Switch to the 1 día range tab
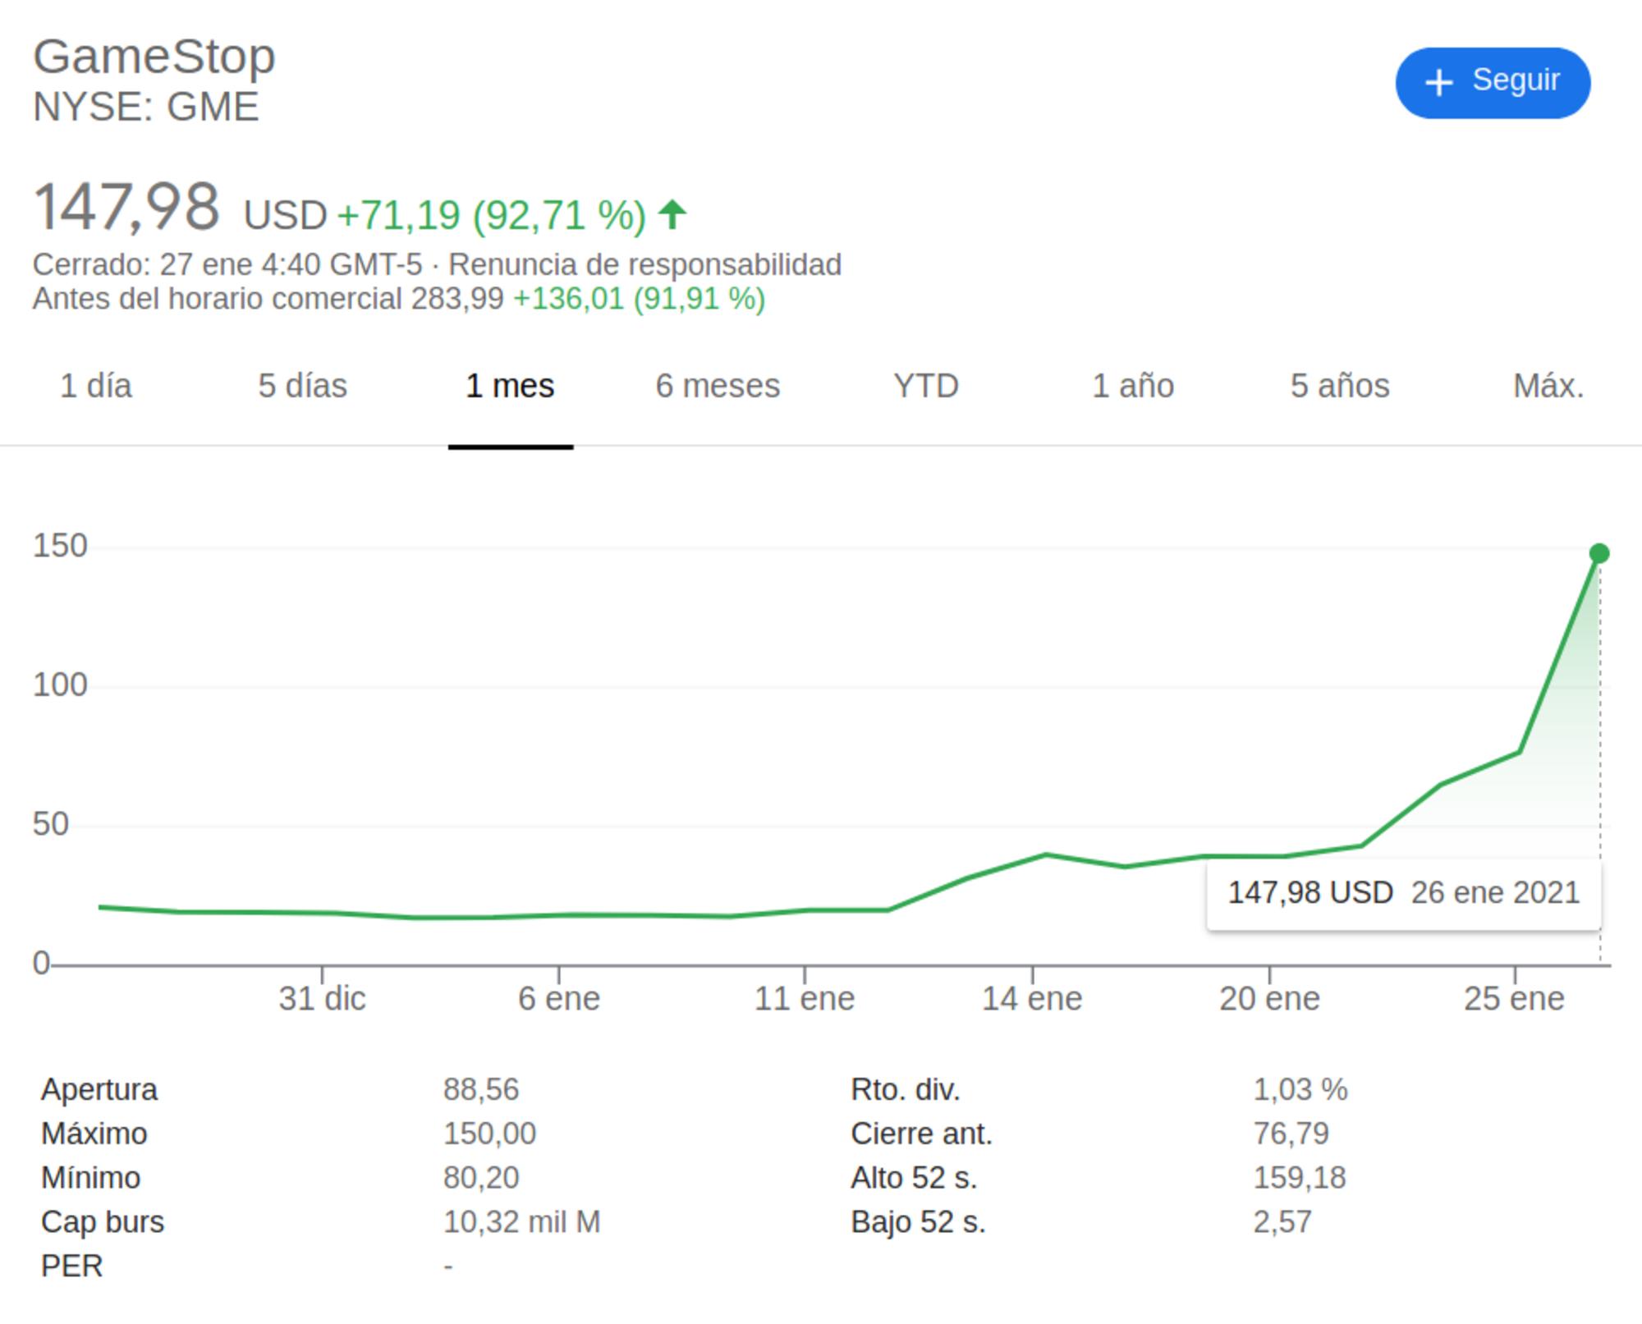Screen dimensions: 1642x1324 [95, 386]
